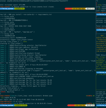
Task: Click the 'stable +3 *2' git branch segment
Action: pos(21,105)
